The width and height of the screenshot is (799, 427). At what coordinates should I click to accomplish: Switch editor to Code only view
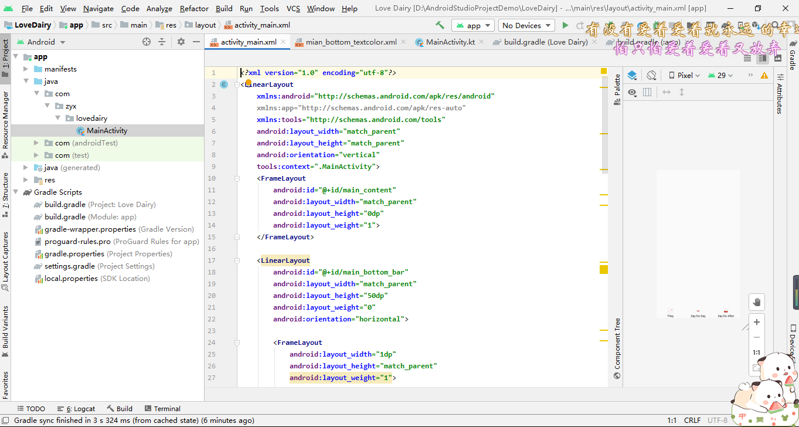pyautogui.click(x=747, y=58)
